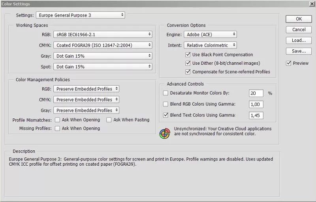Toggle the Preview checkbox
The height and width of the screenshot is (202, 316).
[x=289, y=63]
